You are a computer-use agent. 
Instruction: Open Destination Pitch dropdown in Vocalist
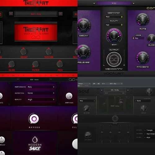114,17
